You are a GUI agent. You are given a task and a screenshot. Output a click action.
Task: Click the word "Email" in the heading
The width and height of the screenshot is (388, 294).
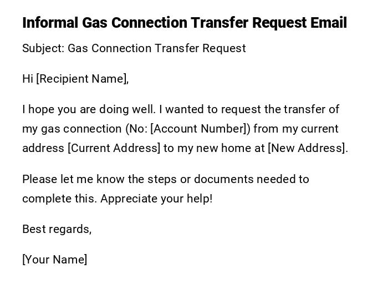329,23
